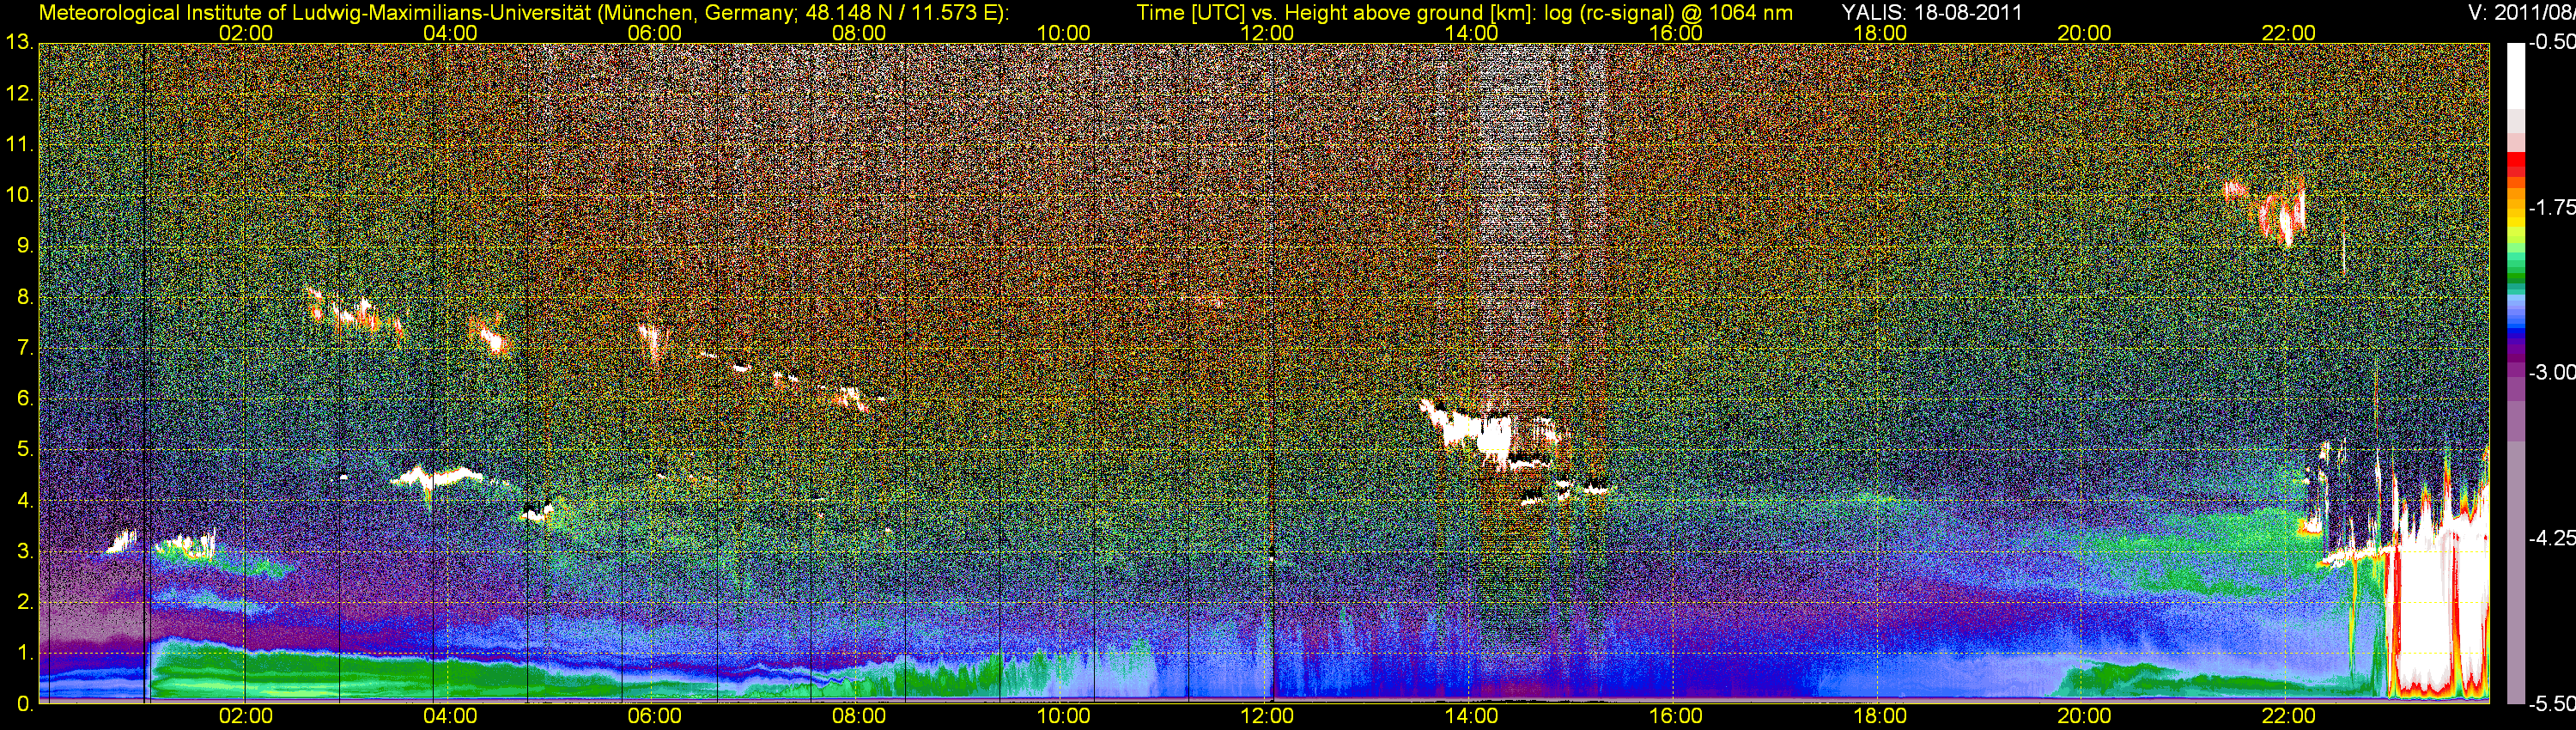Click the height axis label '10.'
The image size is (2576, 730).
pos(20,196)
